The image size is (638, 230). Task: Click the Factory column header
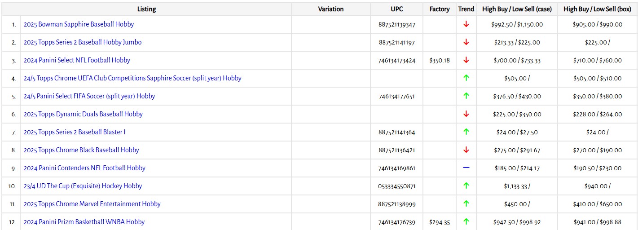coord(440,9)
